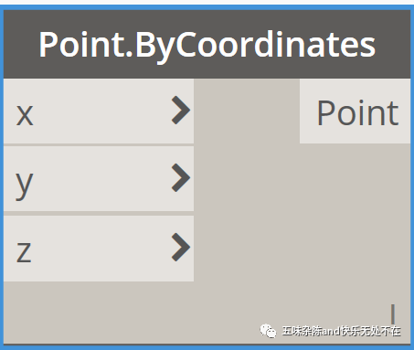The height and width of the screenshot is (350, 414).
Task: Click the lacing indicator bar in node footer
Action: tap(393, 313)
